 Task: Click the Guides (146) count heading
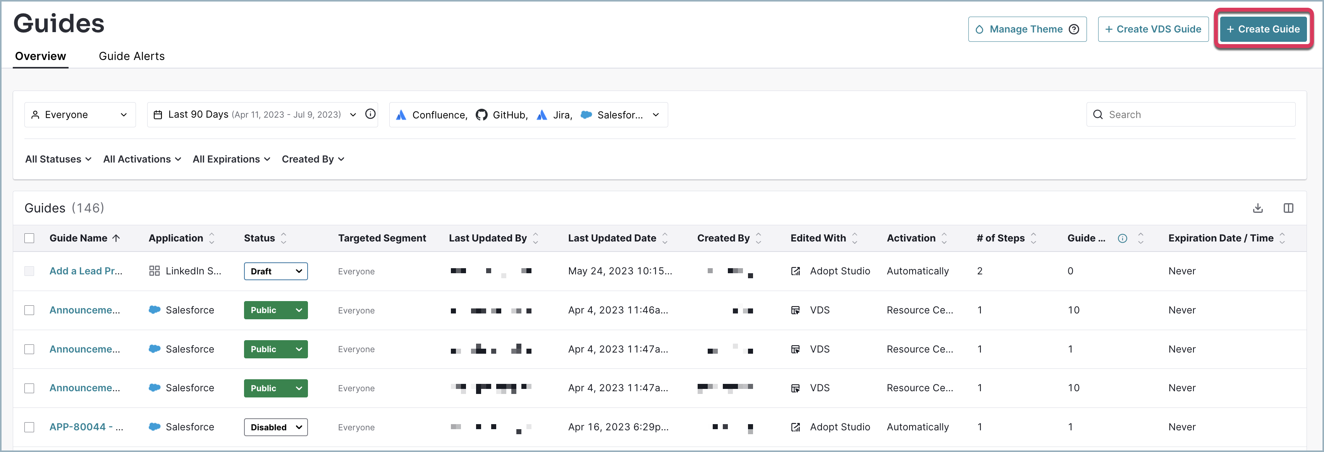tap(64, 208)
